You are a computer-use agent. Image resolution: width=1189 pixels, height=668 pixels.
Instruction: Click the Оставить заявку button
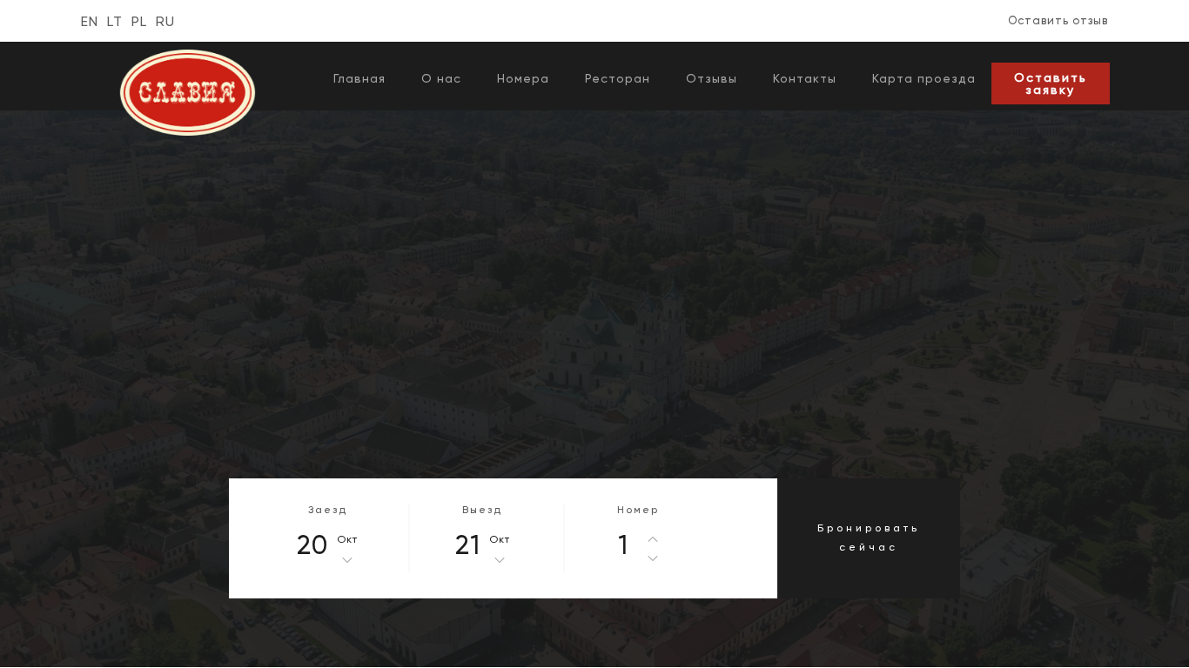[1051, 83]
